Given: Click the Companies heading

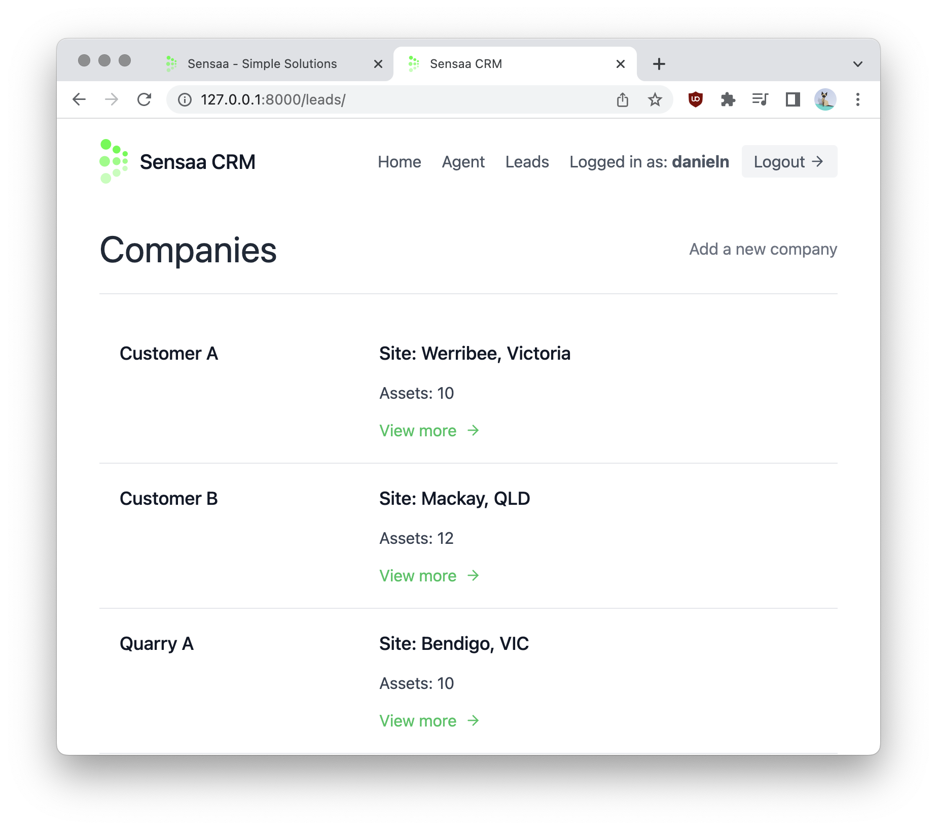Looking at the screenshot, I should (188, 250).
